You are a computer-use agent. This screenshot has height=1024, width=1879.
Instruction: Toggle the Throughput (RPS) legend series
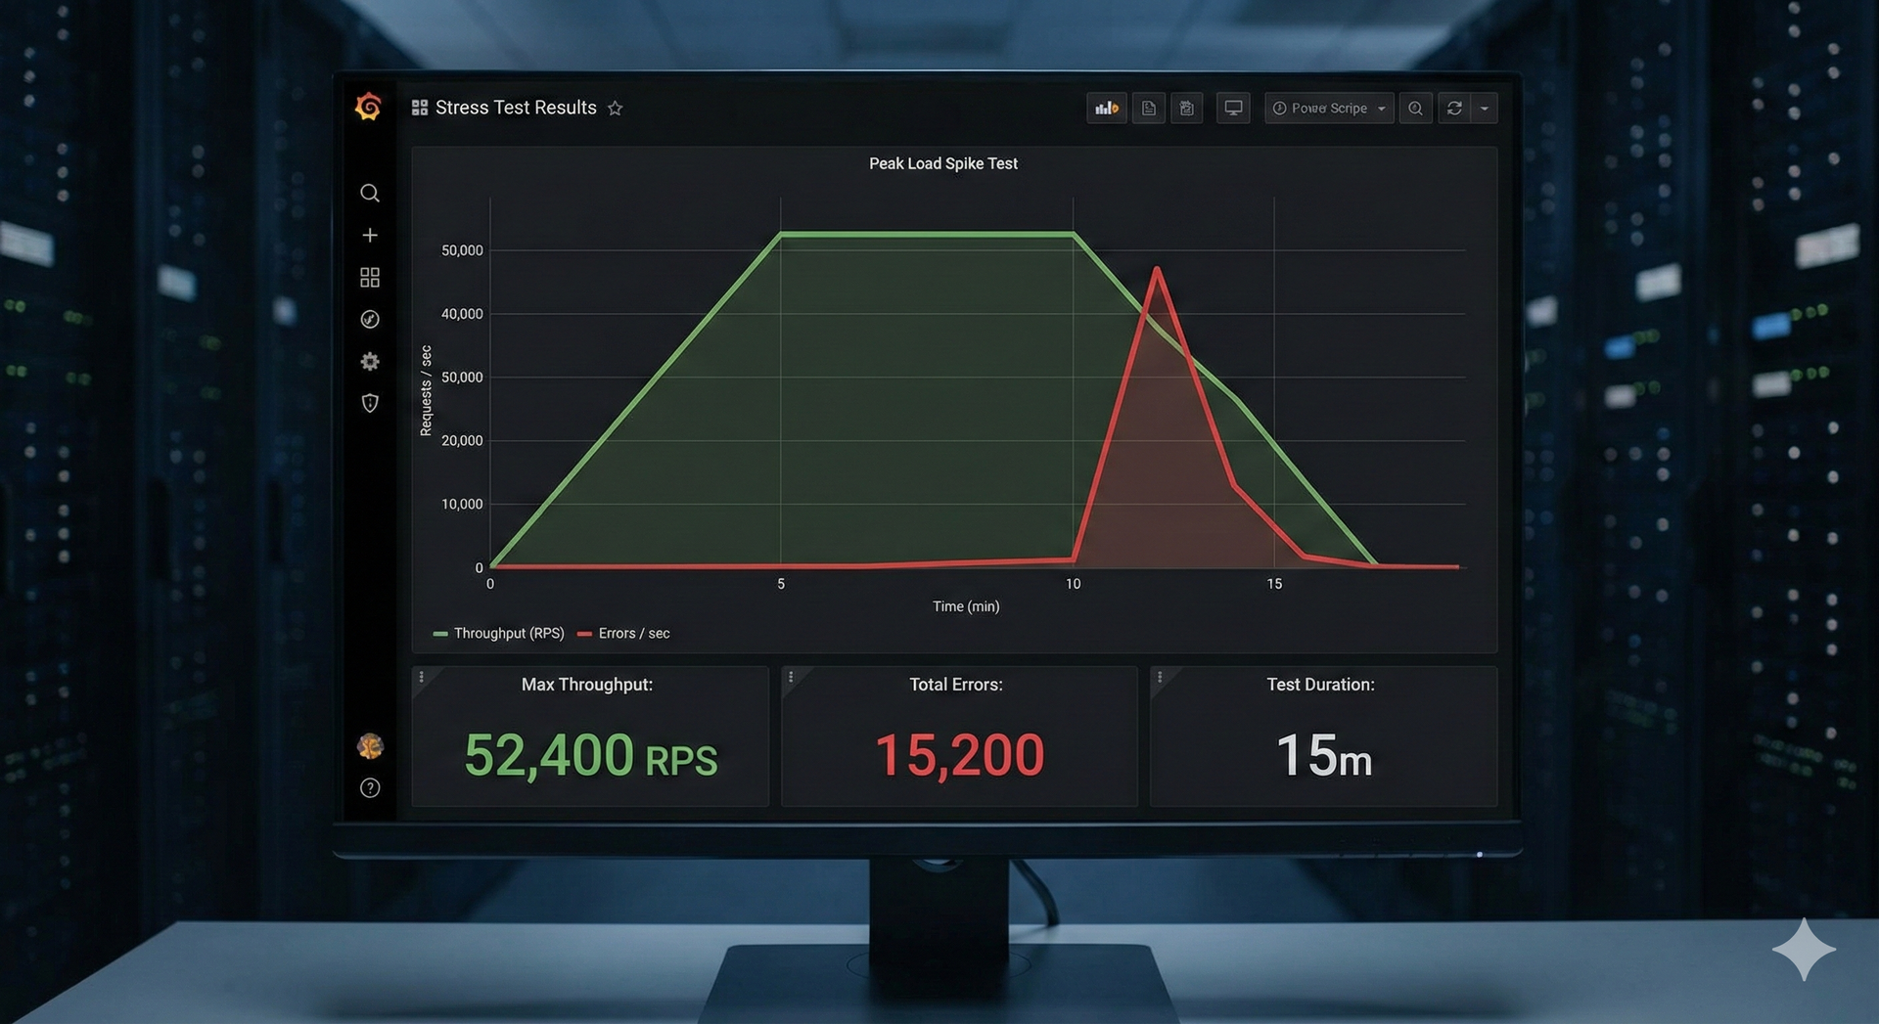click(499, 634)
